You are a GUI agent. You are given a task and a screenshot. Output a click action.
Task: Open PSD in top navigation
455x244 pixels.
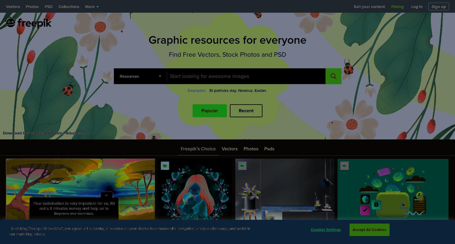49,6
